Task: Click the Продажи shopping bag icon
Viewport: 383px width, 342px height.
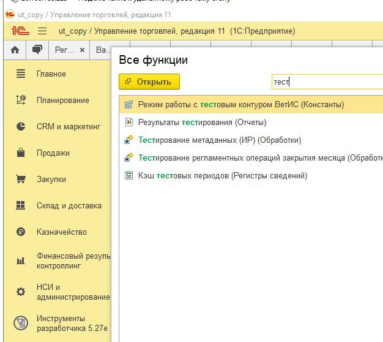Action: tap(21, 153)
